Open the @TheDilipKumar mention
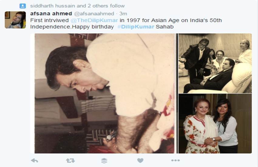Image resolution: width=258 pixels, height=167 pixels. [x=94, y=20]
